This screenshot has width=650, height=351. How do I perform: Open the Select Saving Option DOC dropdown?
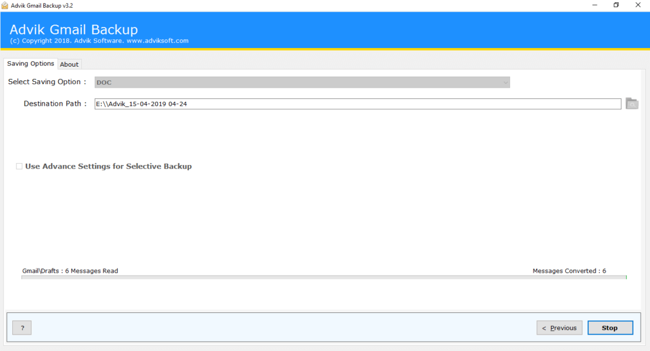coord(302,82)
